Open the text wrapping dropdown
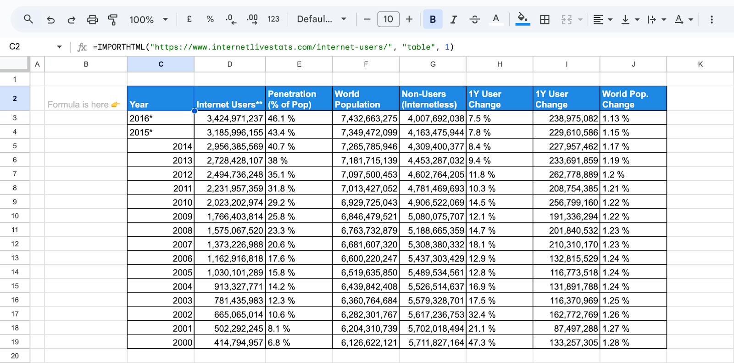 point(656,19)
